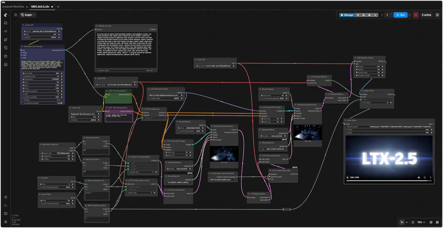Open the ComfyUI logo main menu

click(7, 15)
